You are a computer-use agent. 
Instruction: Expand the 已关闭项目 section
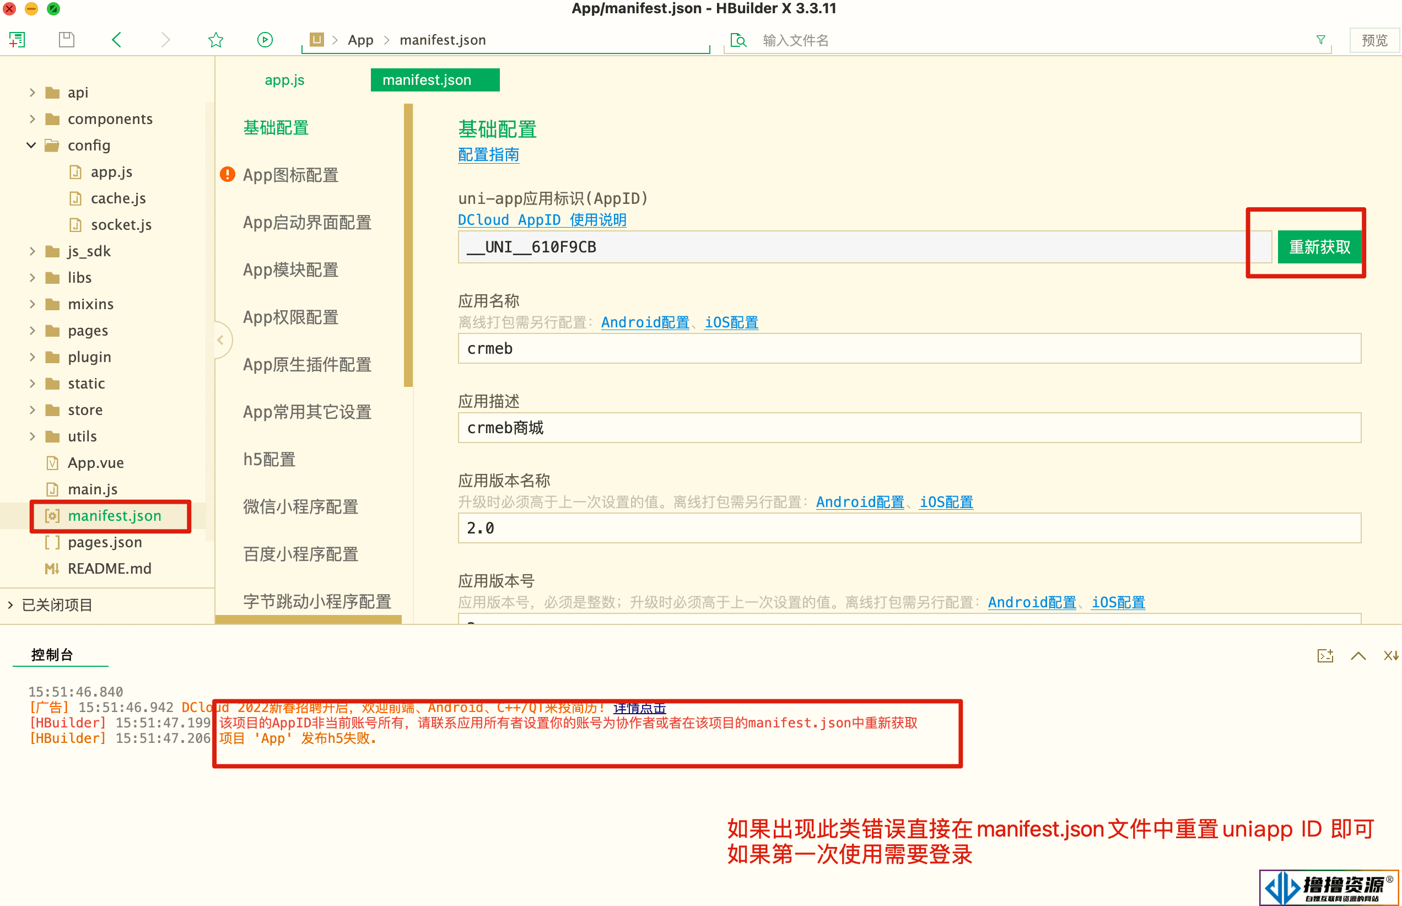tap(10, 605)
